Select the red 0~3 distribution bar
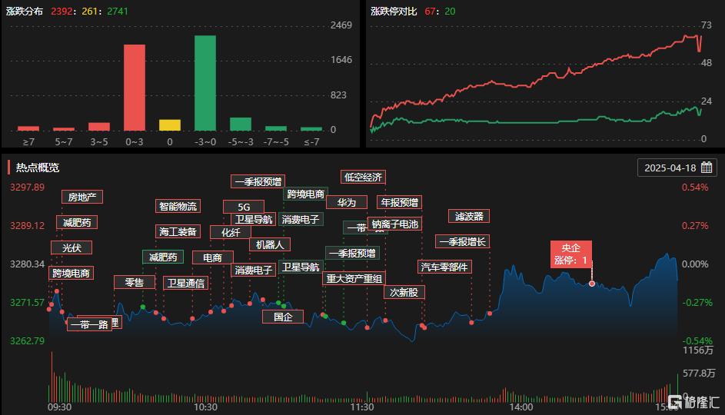725x415 pixels. point(135,88)
